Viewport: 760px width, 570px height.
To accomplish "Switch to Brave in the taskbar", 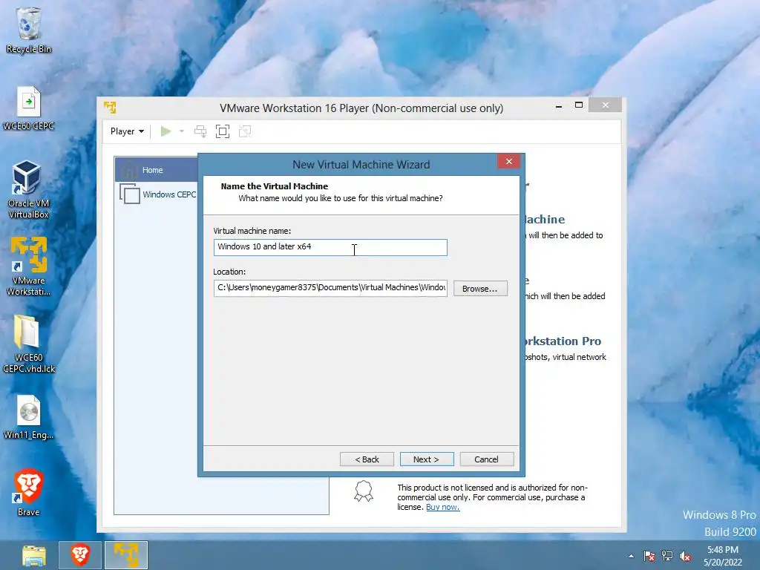I will click(x=80, y=555).
